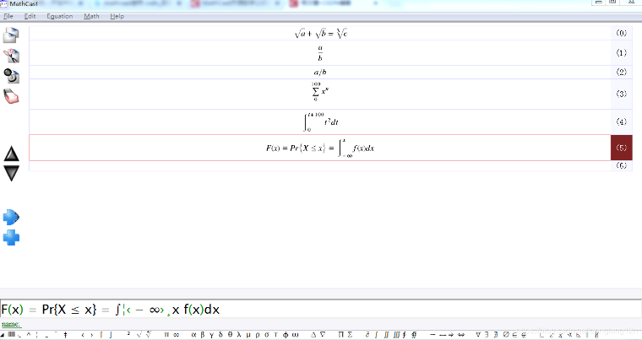
Task: Insert the for-all symbol
Action: (478, 335)
